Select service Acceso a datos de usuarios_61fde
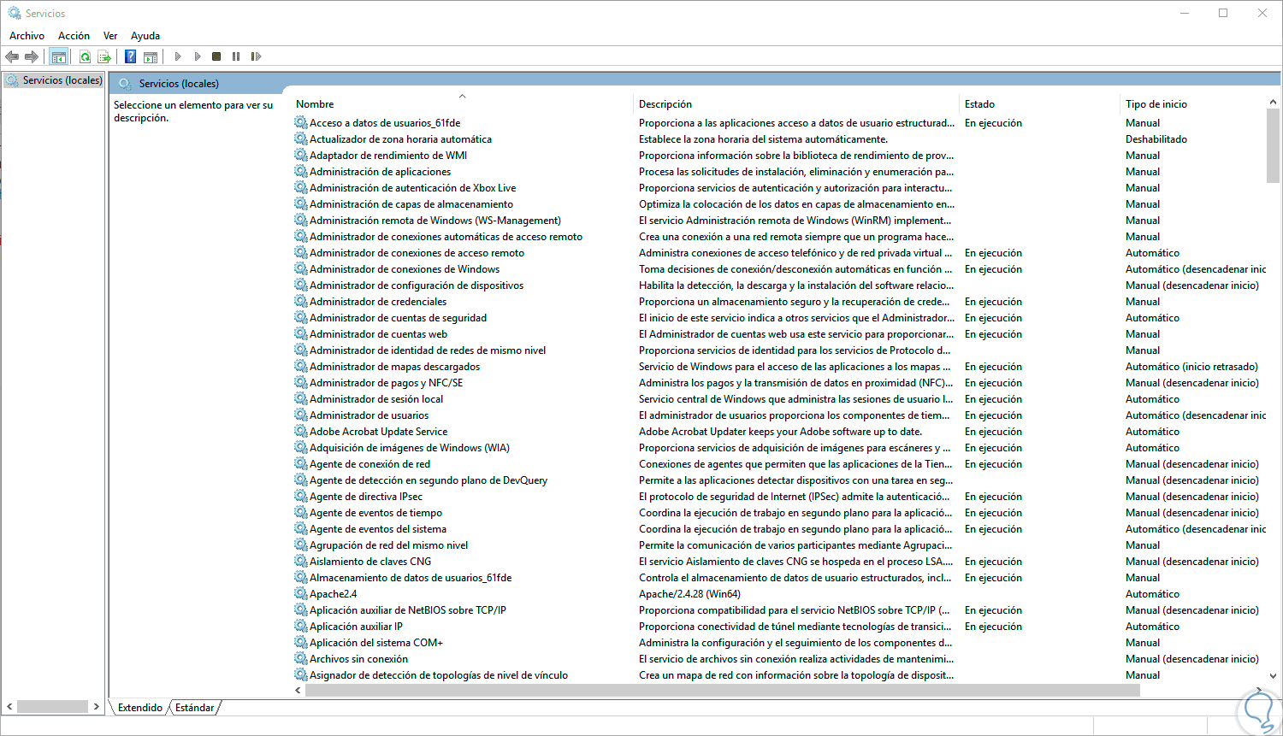The height and width of the screenshot is (736, 1283). pos(385,122)
